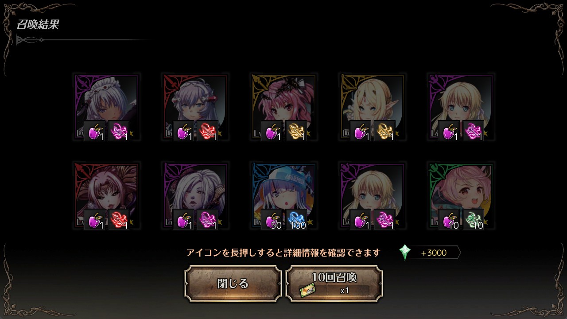
Task: Click the pink crystal icon under white-haired lady bottom row
Action: coord(208,220)
